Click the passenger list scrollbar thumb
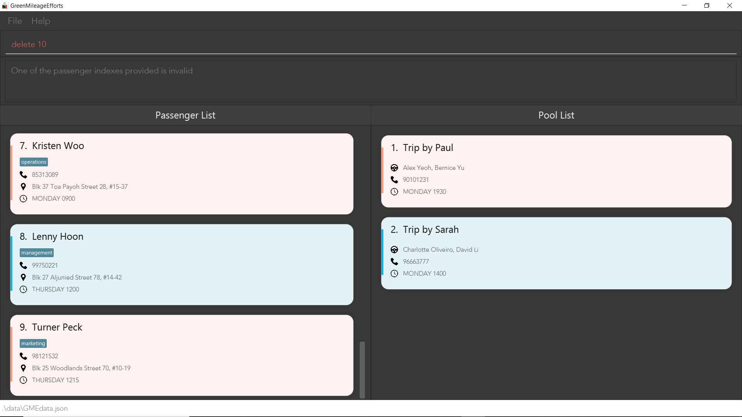This screenshot has width=742, height=417. click(362, 369)
